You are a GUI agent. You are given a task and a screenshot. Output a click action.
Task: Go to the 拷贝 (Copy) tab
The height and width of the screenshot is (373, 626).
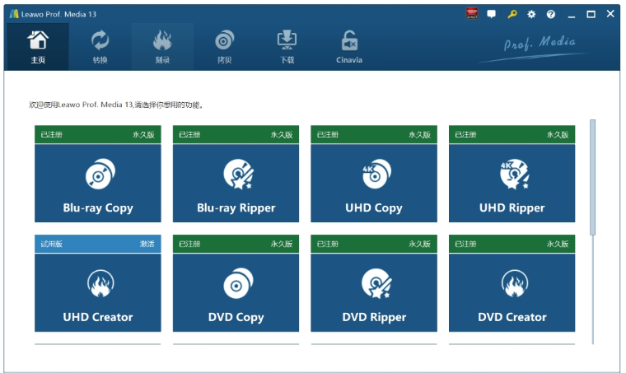click(x=224, y=46)
